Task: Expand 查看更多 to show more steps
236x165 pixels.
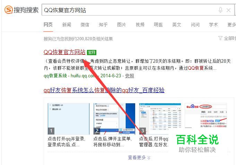Action: tap(139, 157)
